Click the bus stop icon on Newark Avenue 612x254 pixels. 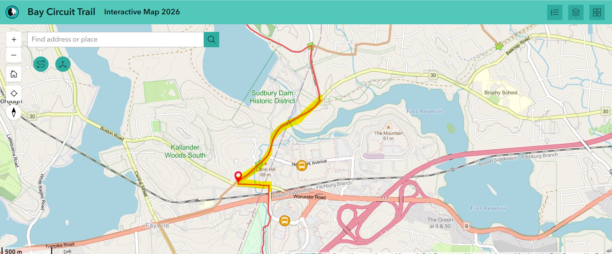(302, 166)
